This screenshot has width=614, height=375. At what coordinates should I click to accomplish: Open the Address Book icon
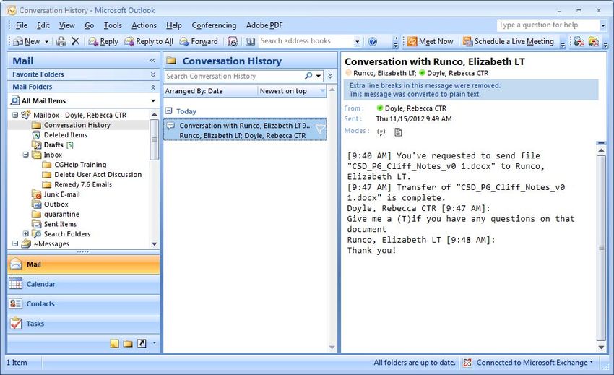250,41
